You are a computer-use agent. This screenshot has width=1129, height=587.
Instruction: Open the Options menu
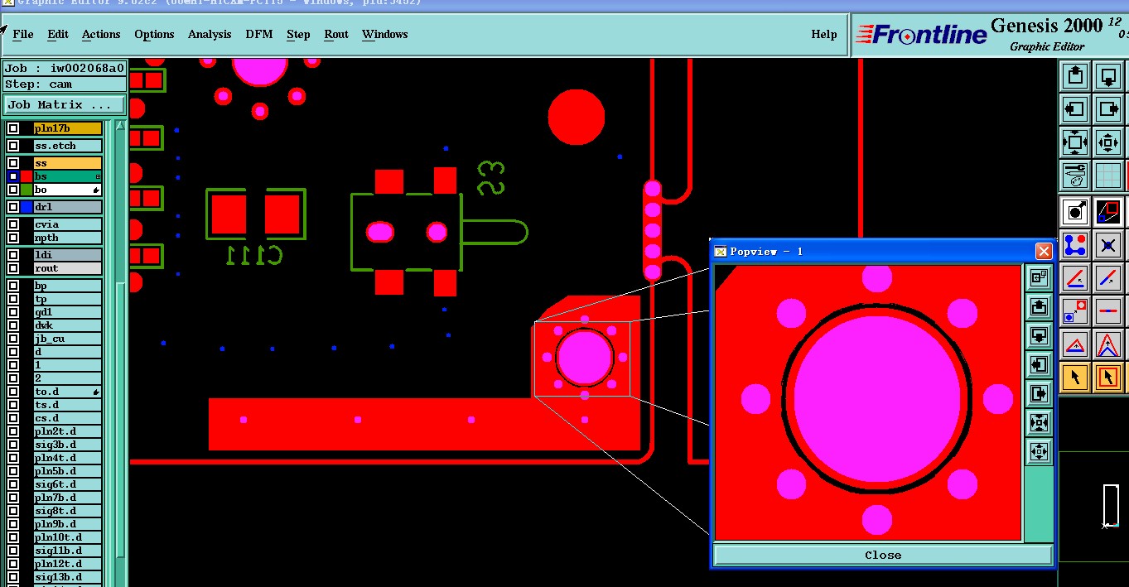pyautogui.click(x=154, y=34)
